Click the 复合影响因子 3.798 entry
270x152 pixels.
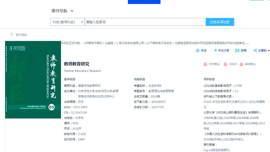point(222,86)
